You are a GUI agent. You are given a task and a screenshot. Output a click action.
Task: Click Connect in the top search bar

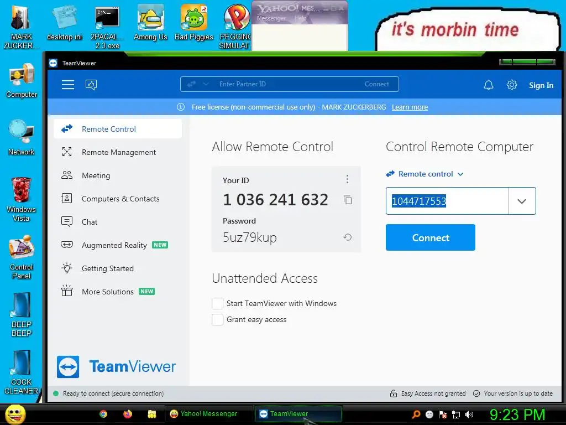(x=377, y=84)
